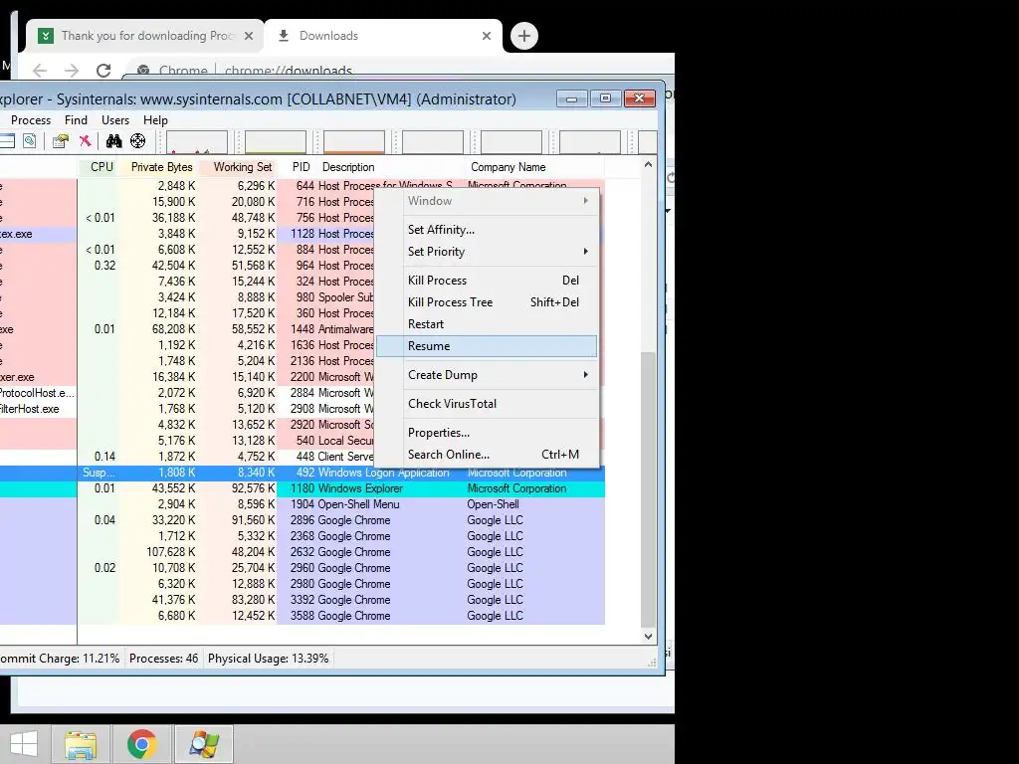
Task: Click Chrome's reload page icon
Action: click(103, 71)
